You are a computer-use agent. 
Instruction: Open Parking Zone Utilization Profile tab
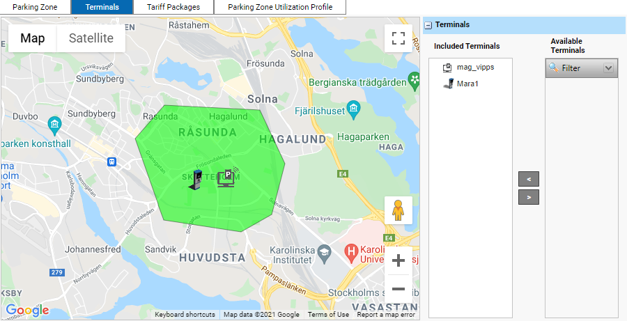[x=280, y=7]
